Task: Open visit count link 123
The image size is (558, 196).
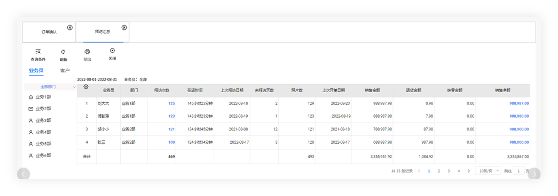Action: [x=171, y=116]
